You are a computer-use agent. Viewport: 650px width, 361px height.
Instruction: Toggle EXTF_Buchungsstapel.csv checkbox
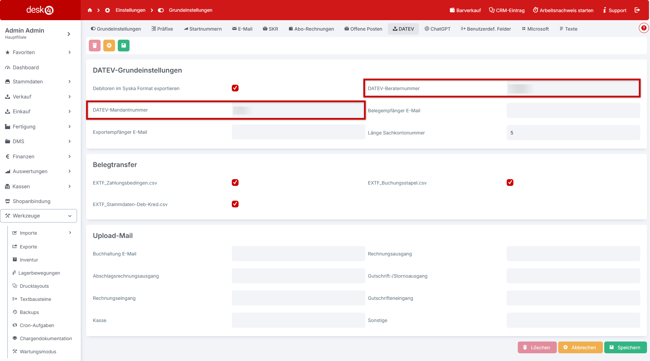(510, 183)
